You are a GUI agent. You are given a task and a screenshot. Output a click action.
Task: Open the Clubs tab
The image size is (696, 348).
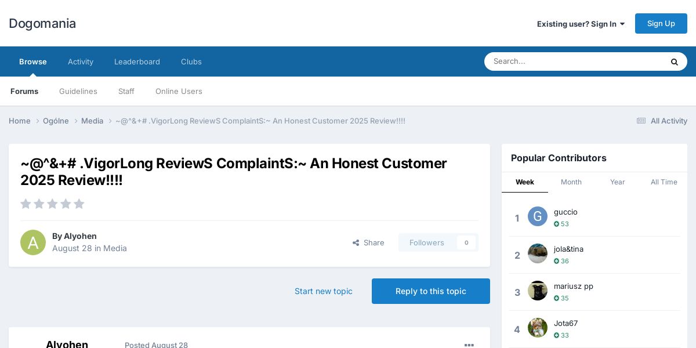[x=191, y=61]
